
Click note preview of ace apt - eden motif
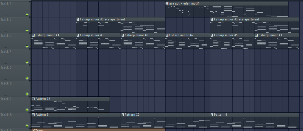click(x=227, y=11)
